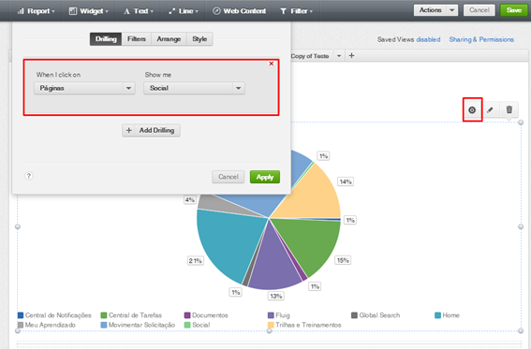Cancel the drilling configuration dialog
Viewport: 531px width, 349px height.
pos(228,177)
